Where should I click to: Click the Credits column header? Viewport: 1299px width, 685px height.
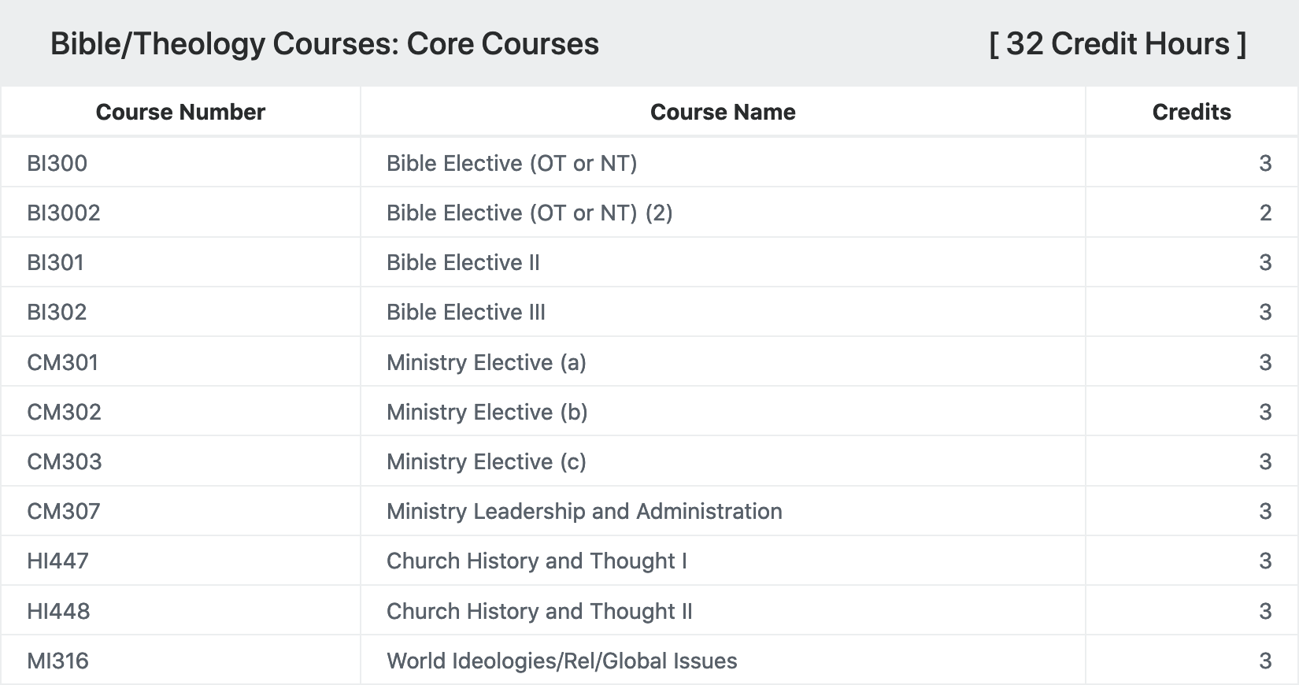[1191, 112]
